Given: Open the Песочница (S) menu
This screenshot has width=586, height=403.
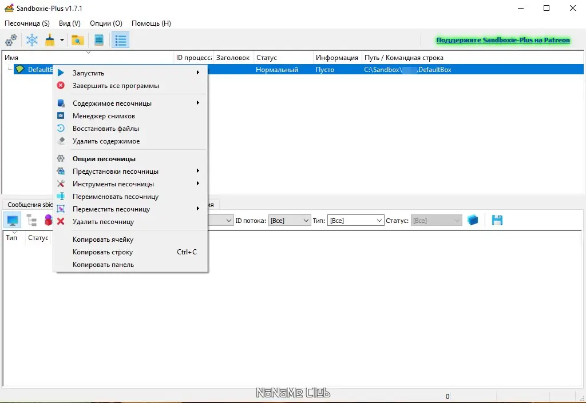Looking at the screenshot, I should (27, 23).
